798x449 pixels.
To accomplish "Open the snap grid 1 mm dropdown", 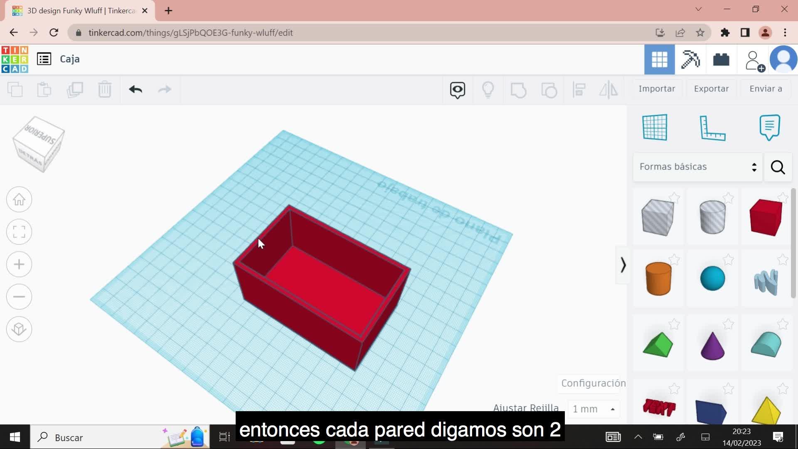I will pos(594,409).
